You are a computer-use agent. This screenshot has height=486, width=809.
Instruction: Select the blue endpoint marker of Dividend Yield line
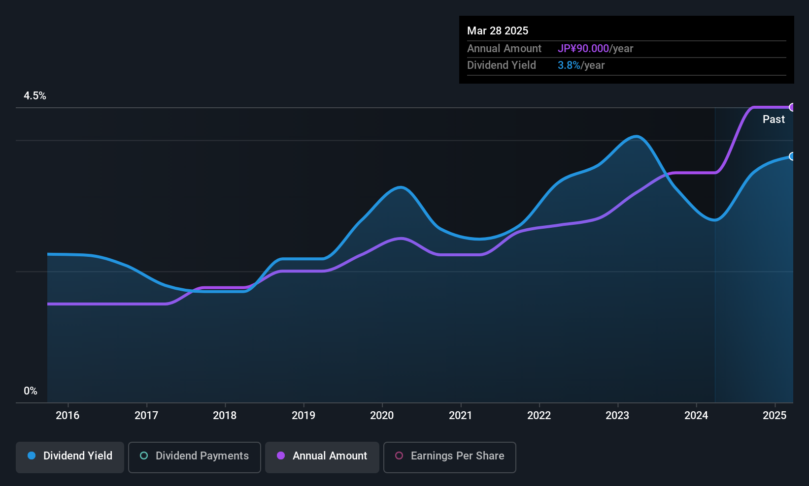pyautogui.click(x=792, y=156)
